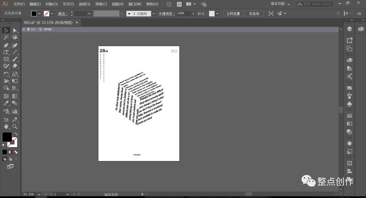Select the Column Graph tool
The height and width of the screenshot is (198, 366).
[15, 111]
